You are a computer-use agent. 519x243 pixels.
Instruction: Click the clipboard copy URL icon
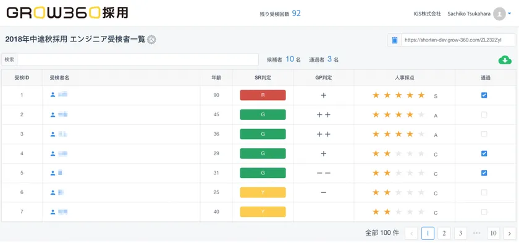pos(395,40)
